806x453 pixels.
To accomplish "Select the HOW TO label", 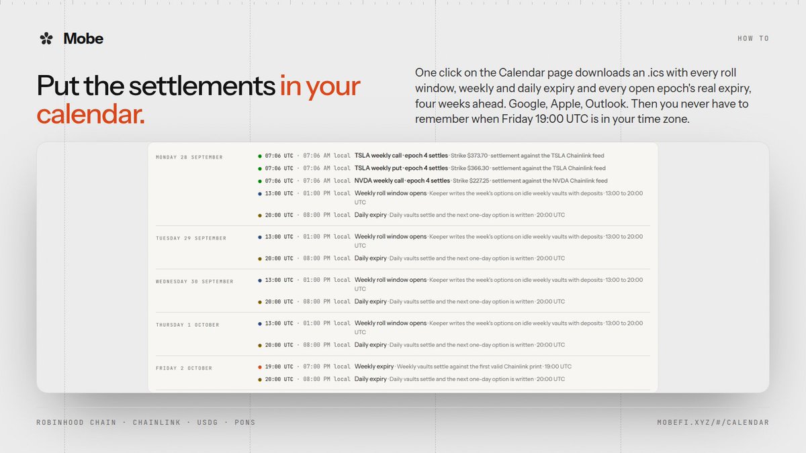I will (753, 39).
